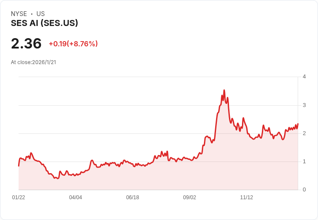The width and height of the screenshot is (318, 220).
Task: Click the At close:2026/1/21 date text
Action: [33, 62]
